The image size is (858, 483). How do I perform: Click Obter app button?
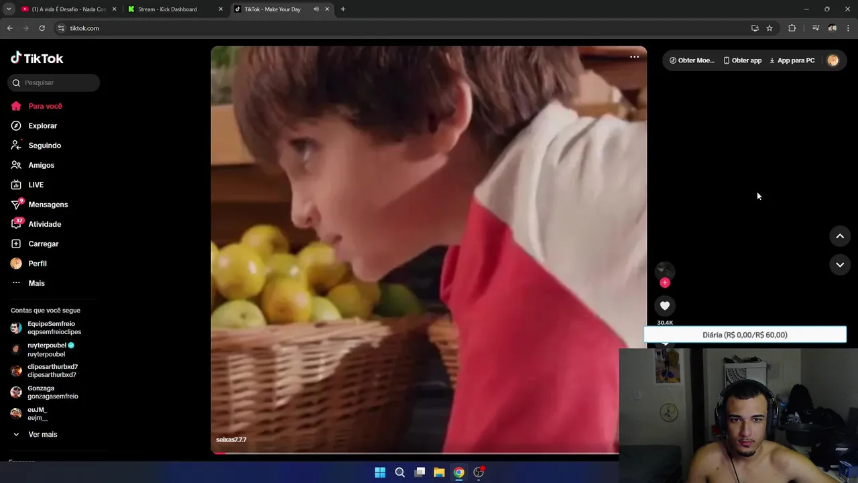(743, 60)
